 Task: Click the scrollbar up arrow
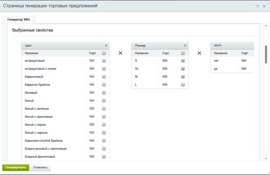pyautogui.click(x=266, y=26)
